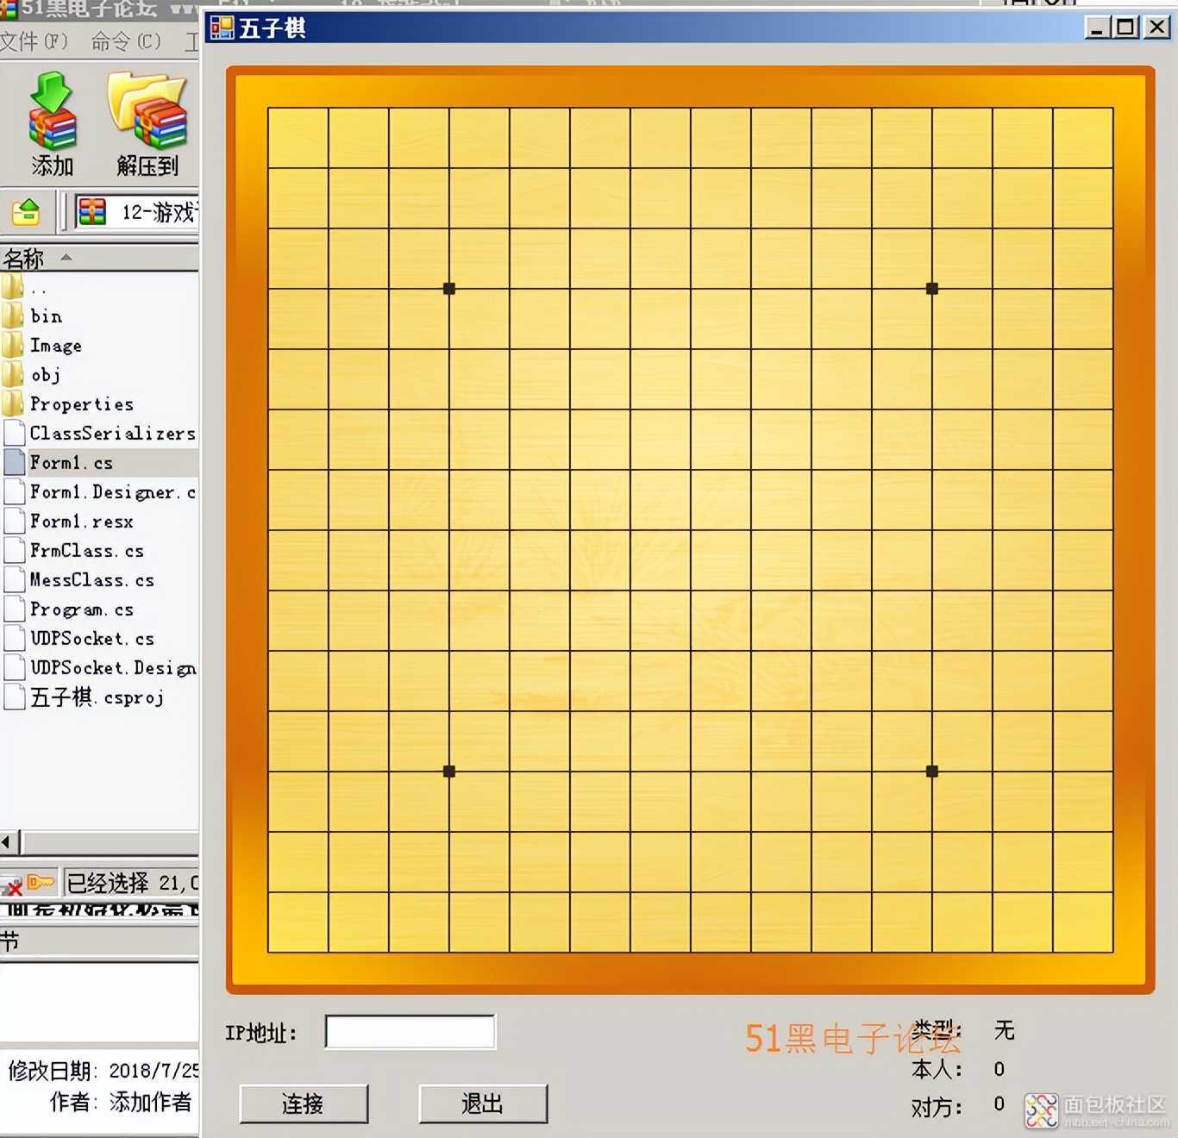The width and height of the screenshot is (1178, 1138).
Task: Click the top-right star point on the board
Action: tap(932, 289)
